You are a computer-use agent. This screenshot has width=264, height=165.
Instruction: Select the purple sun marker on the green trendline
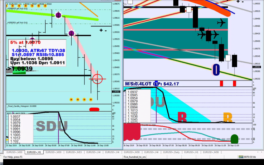coord(59,15)
